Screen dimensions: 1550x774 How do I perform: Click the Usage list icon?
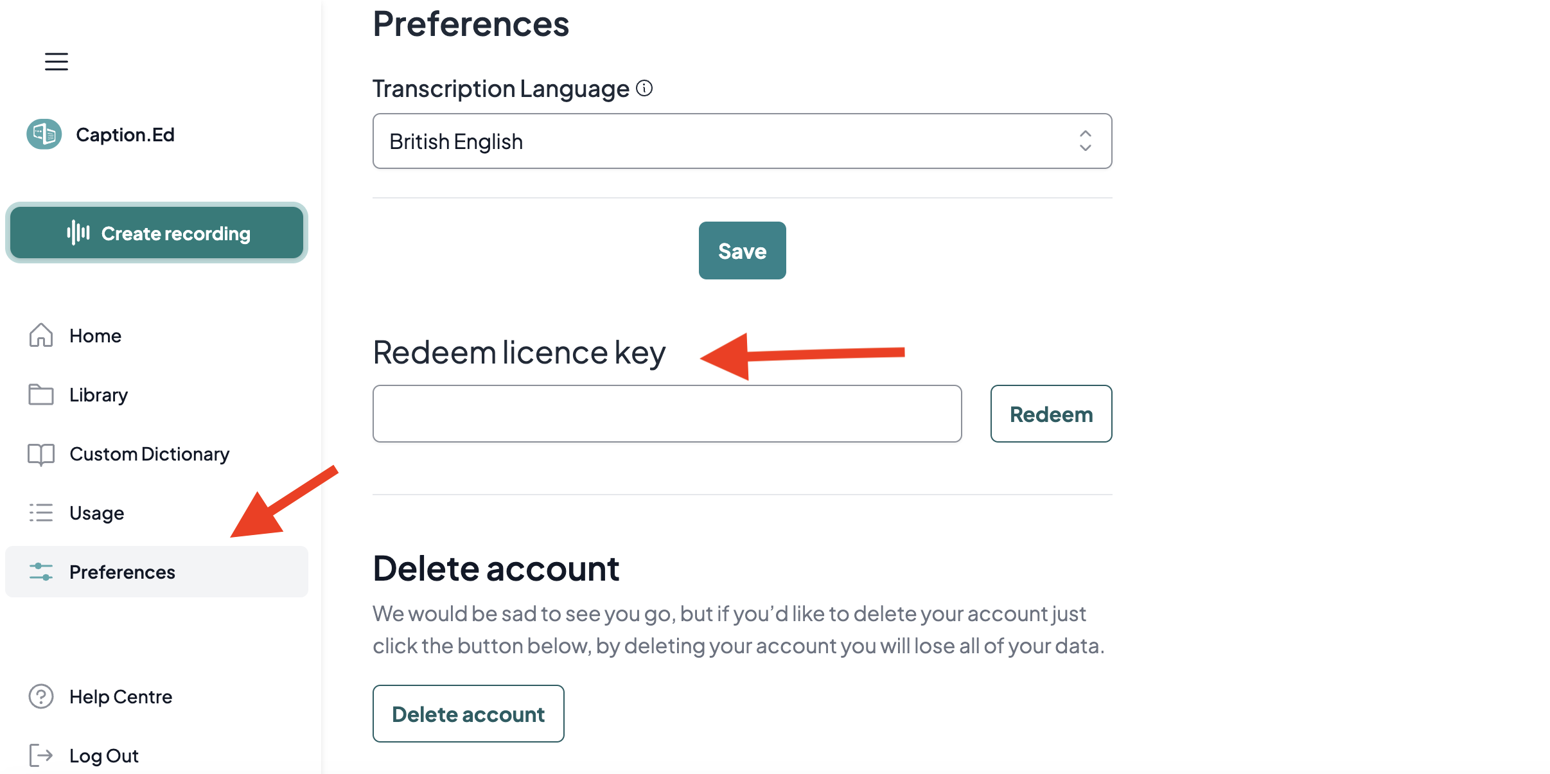click(41, 513)
